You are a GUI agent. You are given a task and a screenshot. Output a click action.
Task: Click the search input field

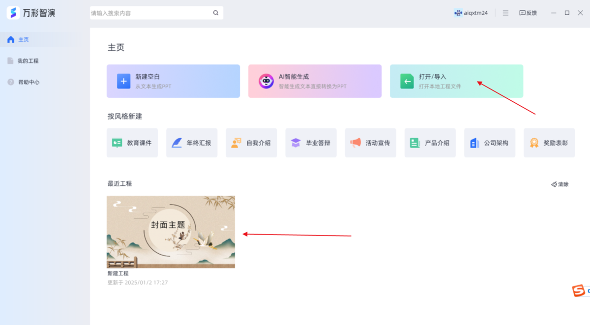152,12
